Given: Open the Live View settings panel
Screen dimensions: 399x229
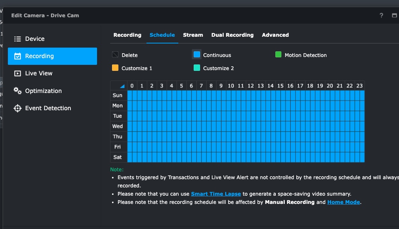Looking at the screenshot, I should [39, 73].
